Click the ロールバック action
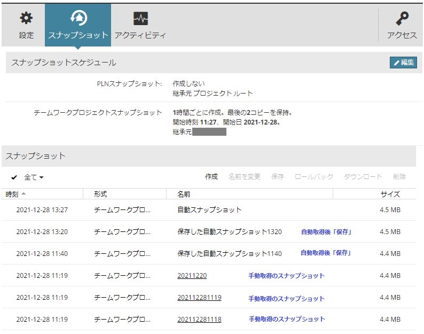This screenshot has width=424, height=334. pos(313,177)
